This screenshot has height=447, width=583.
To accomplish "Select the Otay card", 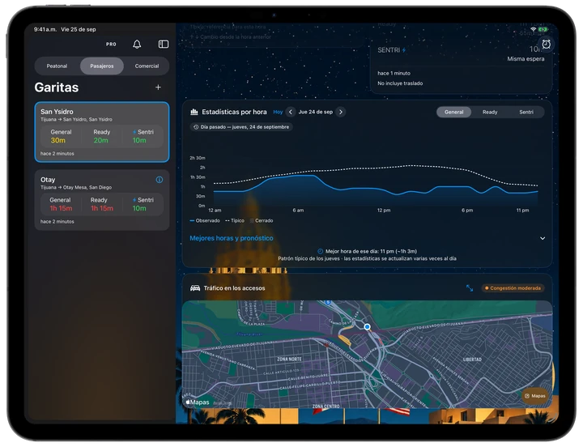I will [x=102, y=200].
